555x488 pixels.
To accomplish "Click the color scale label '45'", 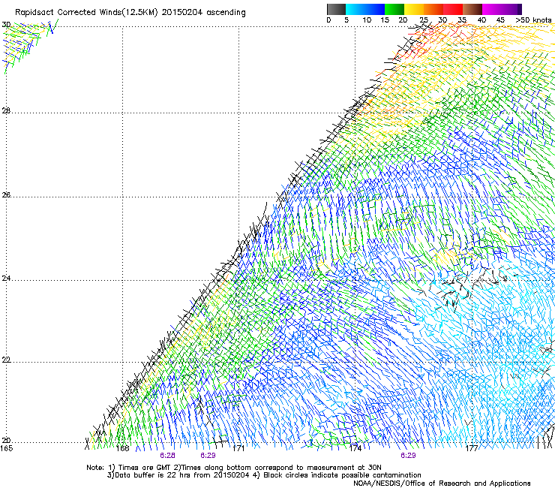I will click(500, 20).
